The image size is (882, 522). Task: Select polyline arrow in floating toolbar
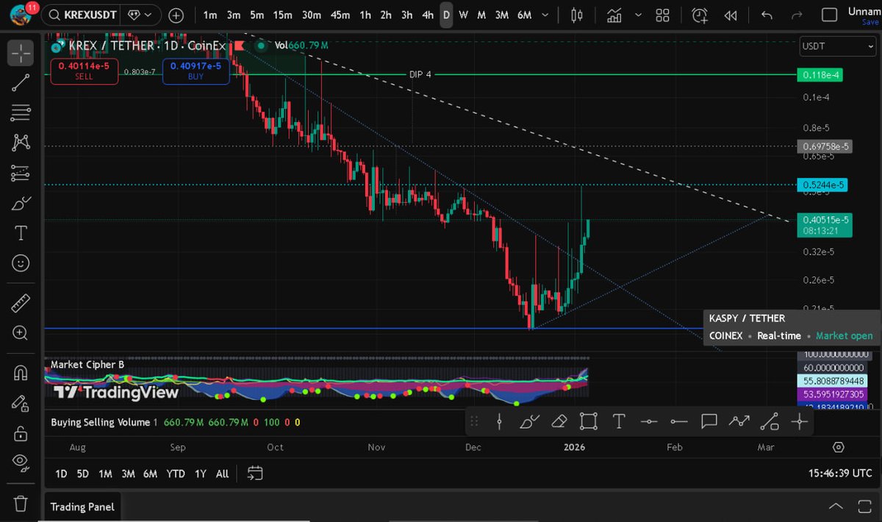click(739, 421)
